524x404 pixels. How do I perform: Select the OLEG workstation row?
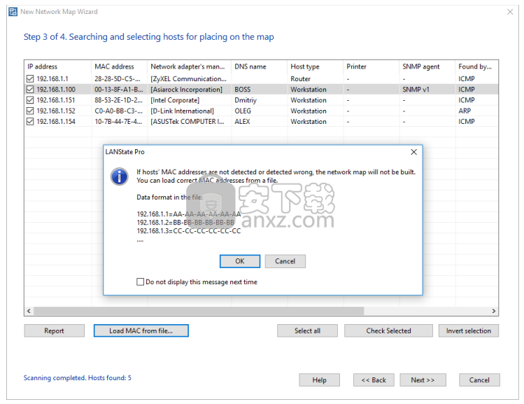pos(245,111)
